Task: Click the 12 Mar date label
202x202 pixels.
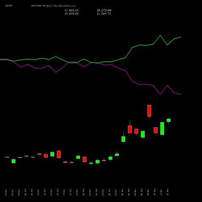Action: tap(168, 192)
